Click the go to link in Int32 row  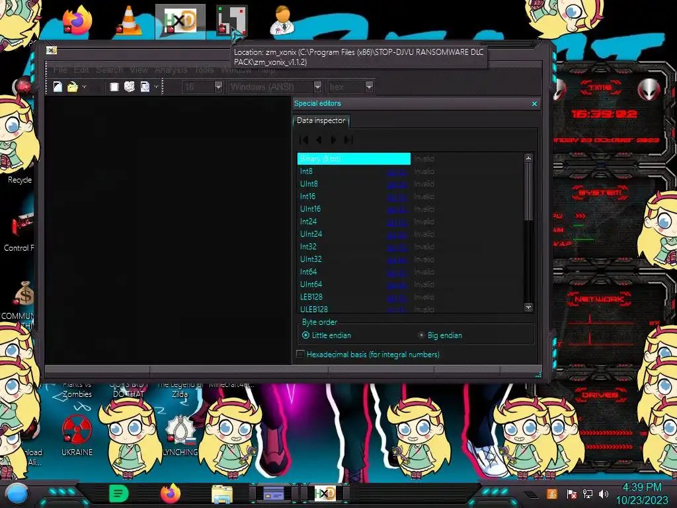coord(397,247)
